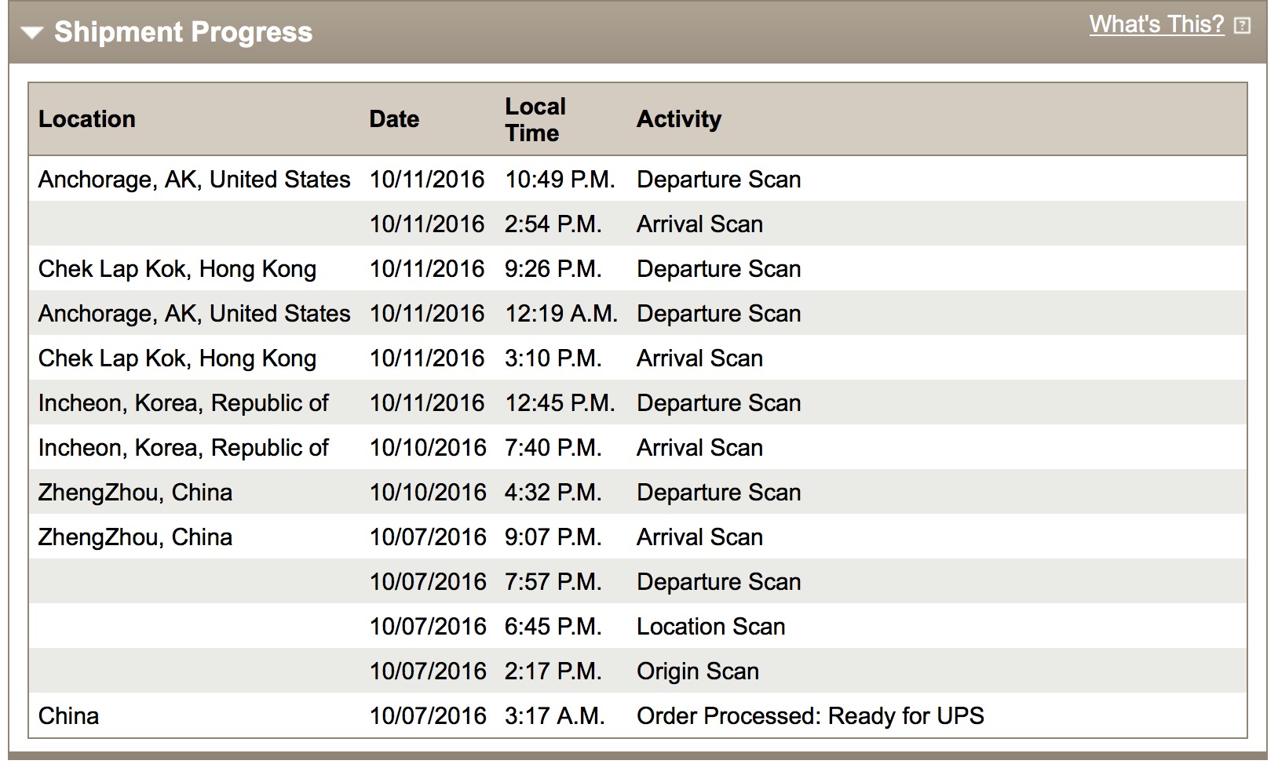
Task: Click the Local Time column header
Action: (x=535, y=119)
